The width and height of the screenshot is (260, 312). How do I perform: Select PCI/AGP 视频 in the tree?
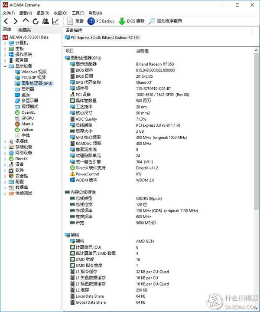tap(30, 78)
